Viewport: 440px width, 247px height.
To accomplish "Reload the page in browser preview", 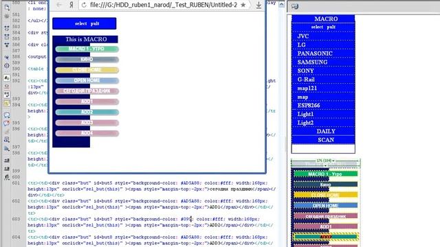I will coord(84,5).
